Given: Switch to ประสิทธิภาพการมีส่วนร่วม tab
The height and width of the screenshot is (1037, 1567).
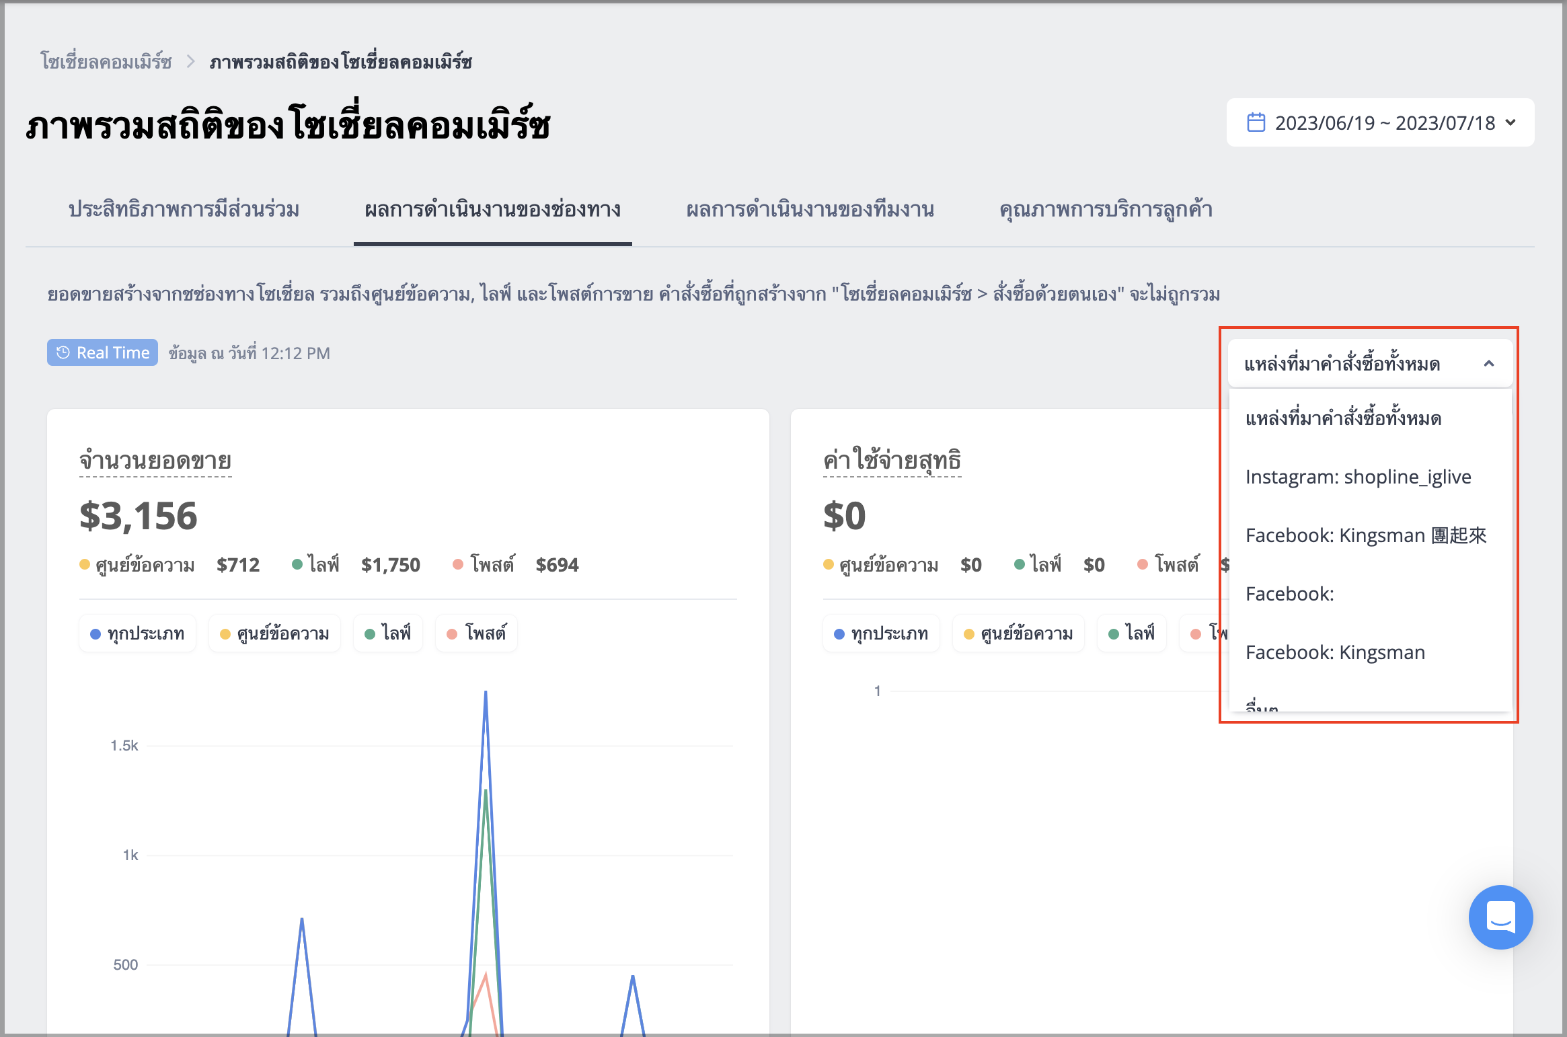Looking at the screenshot, I should tap(184, 210).
